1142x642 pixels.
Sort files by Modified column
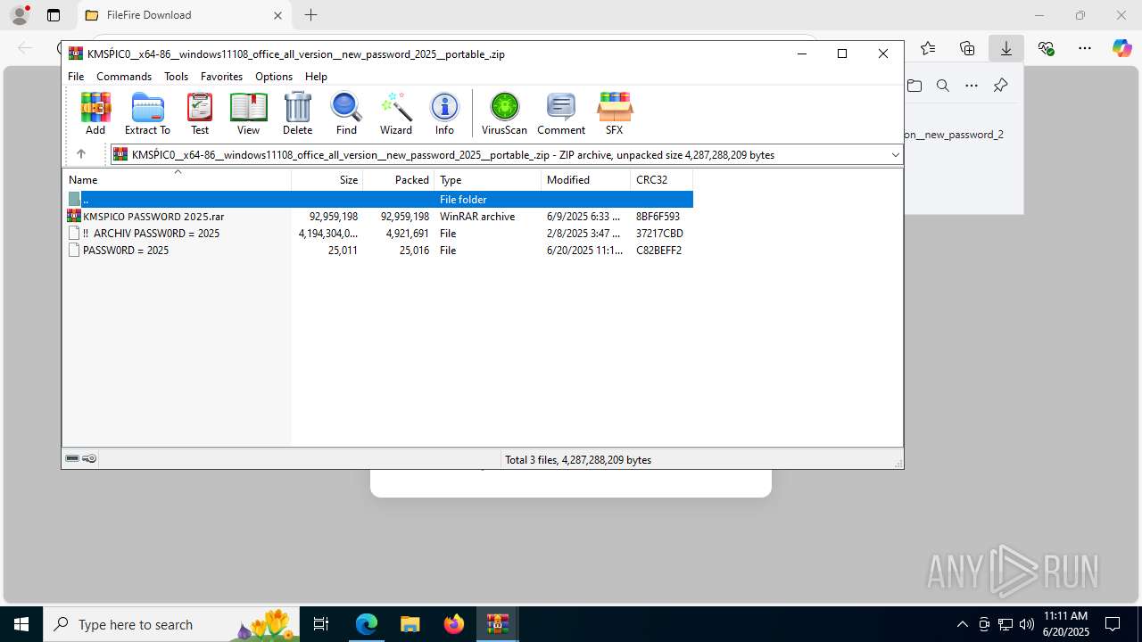coord(586,180)
